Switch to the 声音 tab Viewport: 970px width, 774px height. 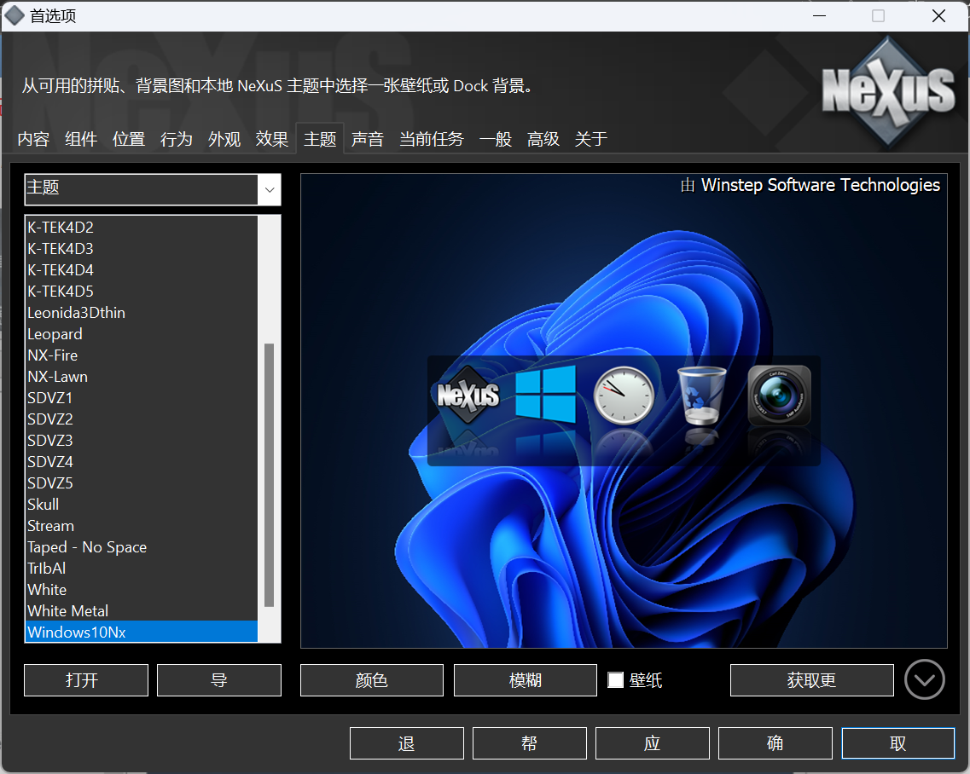(x=368, y=138)
